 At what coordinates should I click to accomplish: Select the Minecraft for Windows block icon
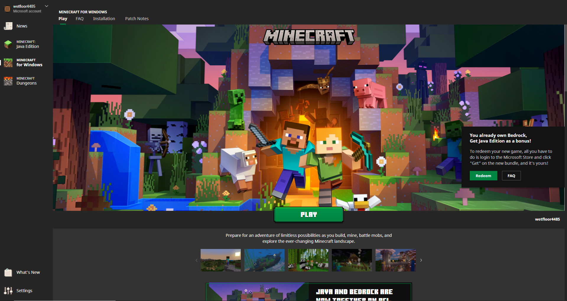[8, 63]
